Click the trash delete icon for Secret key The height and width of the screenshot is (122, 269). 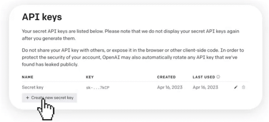coord(243,87)
